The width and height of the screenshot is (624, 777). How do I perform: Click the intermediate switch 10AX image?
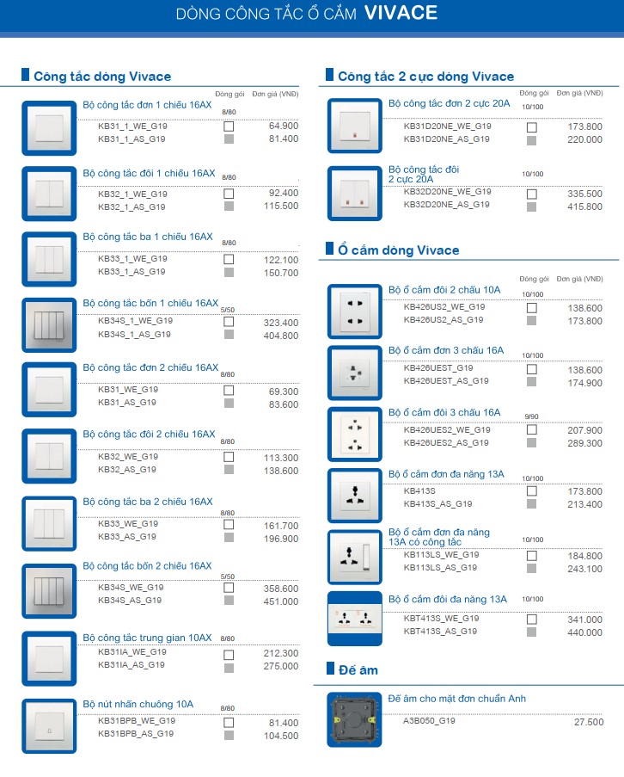[49, 658]
